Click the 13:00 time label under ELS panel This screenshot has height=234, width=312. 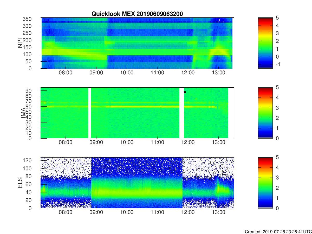pyautogui.click(x=218, y=213)
